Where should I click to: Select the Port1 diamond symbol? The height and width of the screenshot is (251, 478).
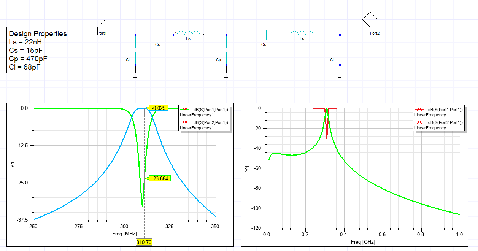pyautogui.click(x=98, y=19)
